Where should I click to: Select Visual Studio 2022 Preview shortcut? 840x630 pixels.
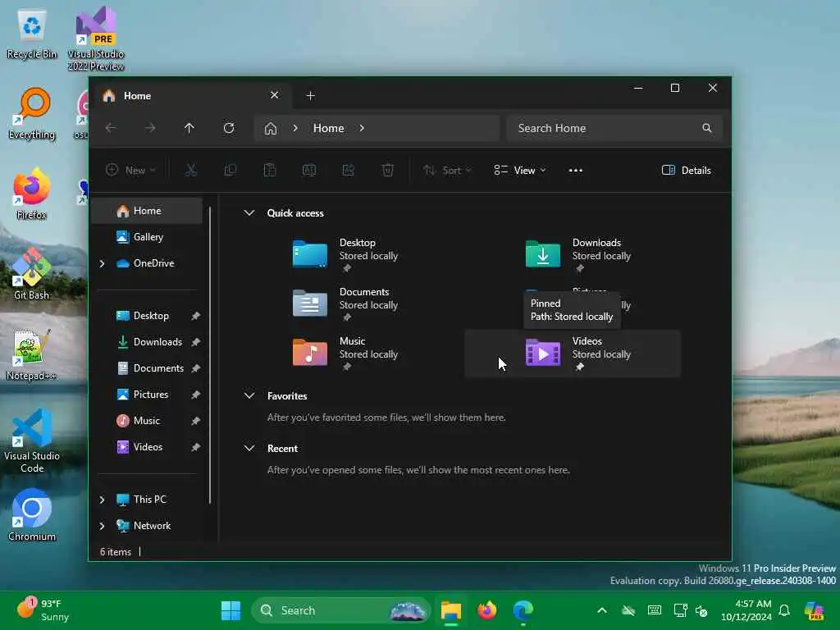point(96,39)
